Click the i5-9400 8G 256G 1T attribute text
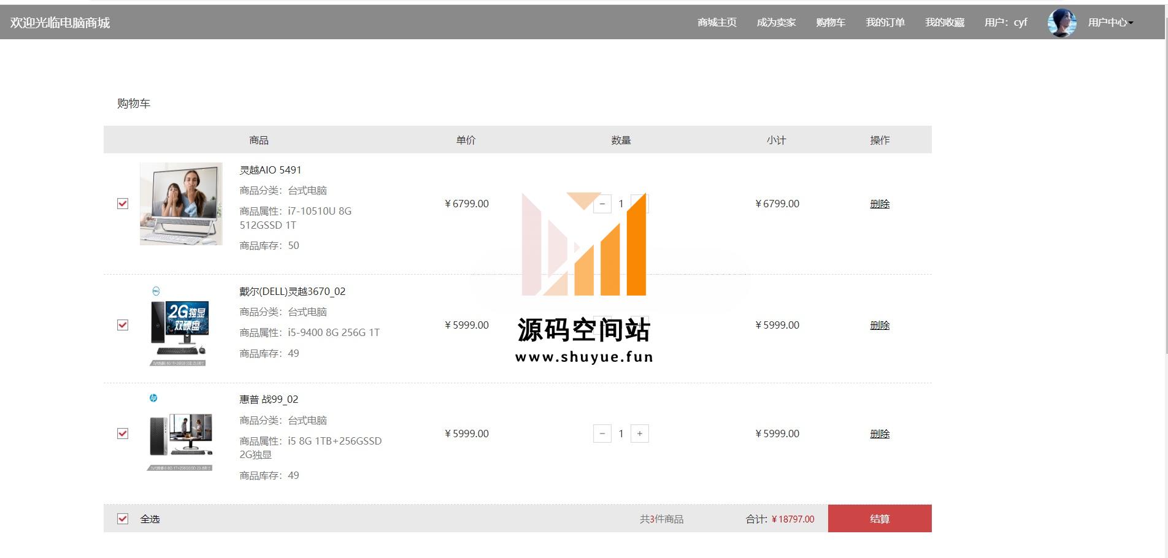 point(334,332)
